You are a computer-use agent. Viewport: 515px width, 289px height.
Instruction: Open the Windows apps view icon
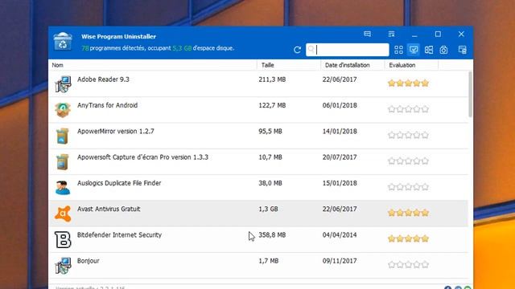pos(429,50)
